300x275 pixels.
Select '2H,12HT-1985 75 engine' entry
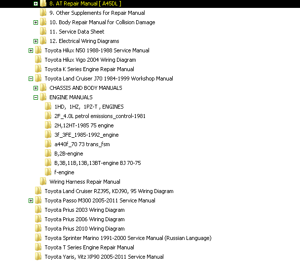click(x=84, y=125)
